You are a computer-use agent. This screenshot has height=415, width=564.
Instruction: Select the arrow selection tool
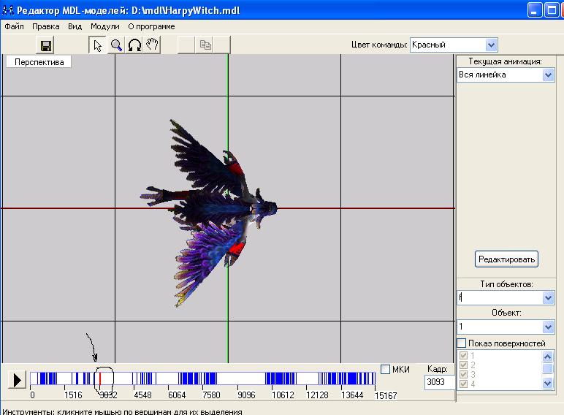[97, 45]
